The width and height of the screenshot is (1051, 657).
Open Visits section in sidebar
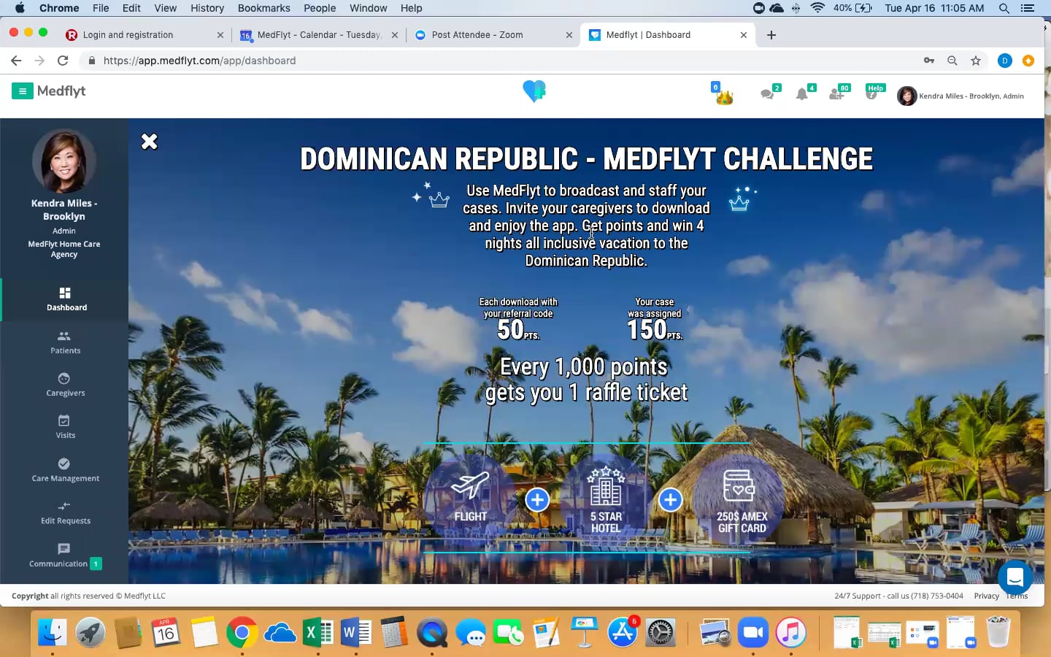[x=66, y=427]
